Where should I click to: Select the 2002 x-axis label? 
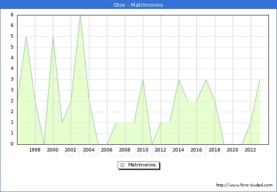point(70,150)
